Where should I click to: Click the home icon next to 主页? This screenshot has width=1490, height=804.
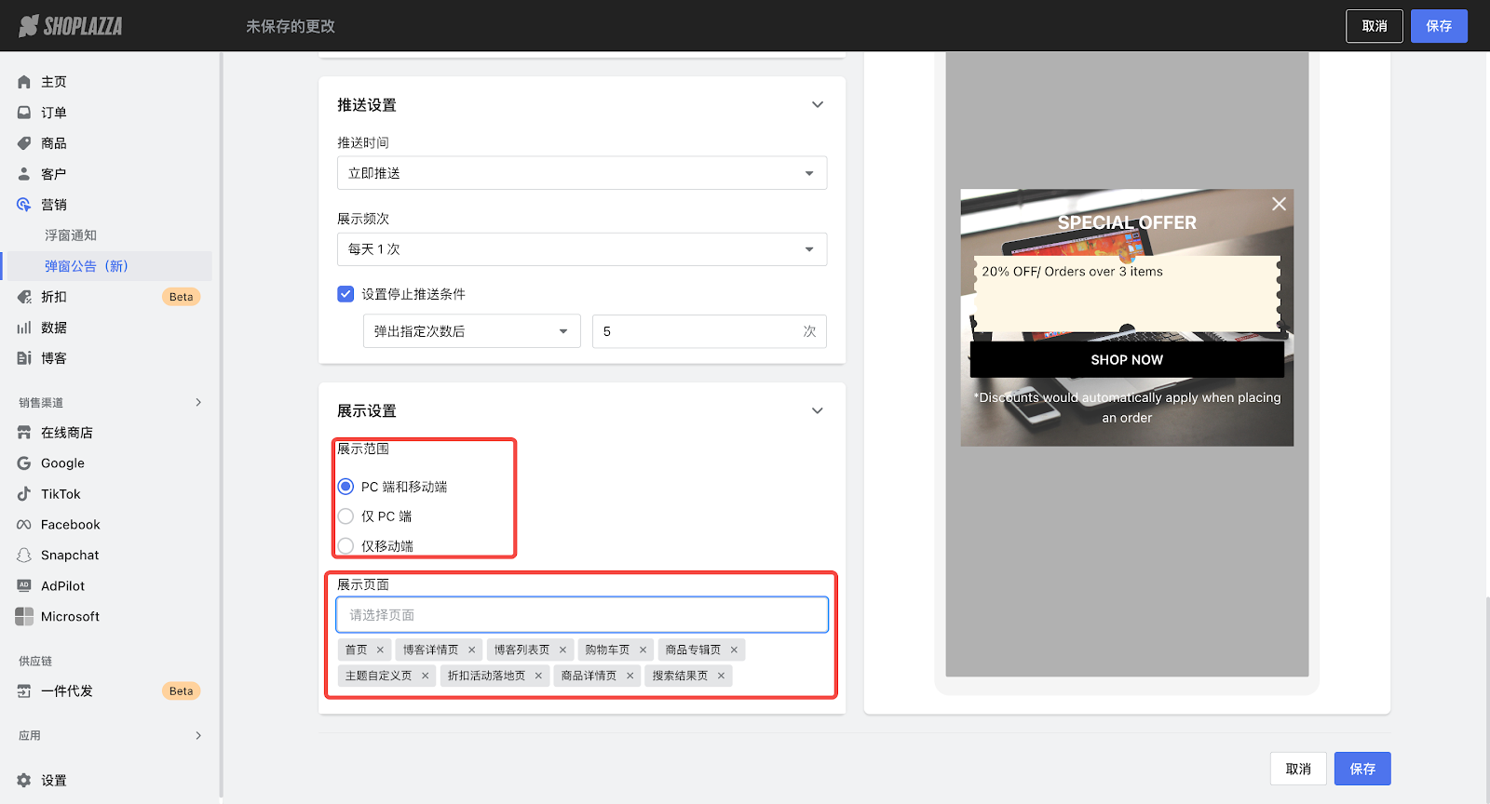tap(24, 82)
